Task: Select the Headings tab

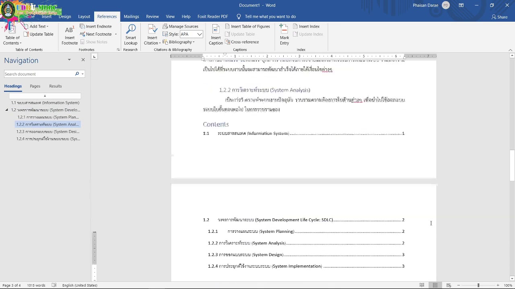Action: (x=13, y=86)
